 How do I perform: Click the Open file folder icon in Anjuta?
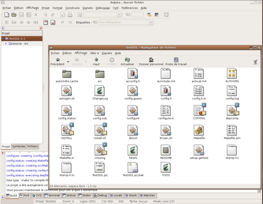pyautogui.click(x=14, y=15)
